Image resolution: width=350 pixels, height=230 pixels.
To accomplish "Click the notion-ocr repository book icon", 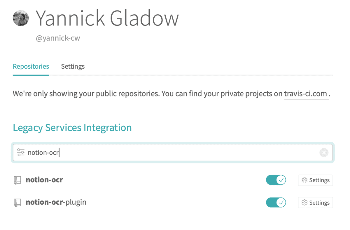I will (17, 180).
